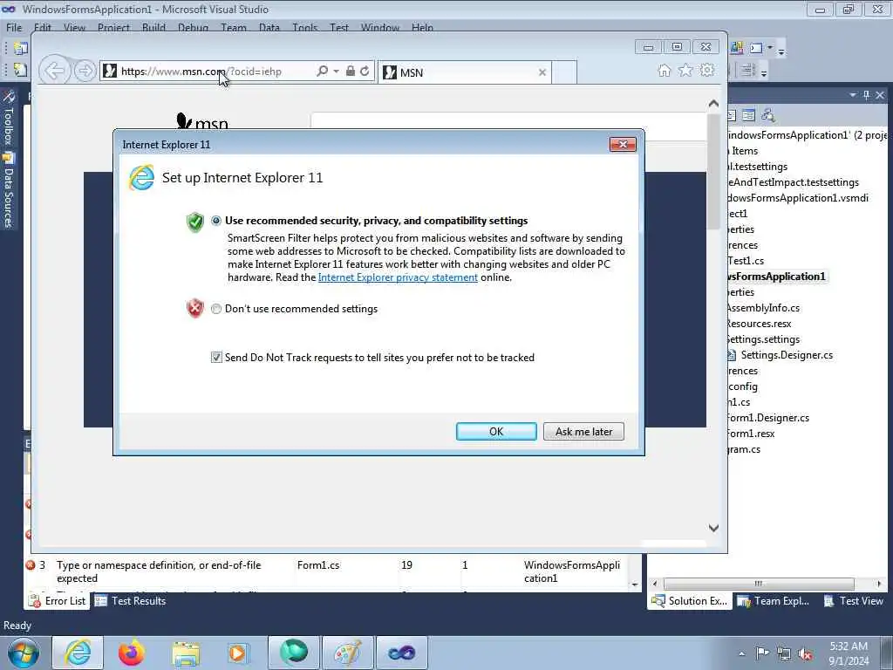Select Settings.settings in Solution Explorer

[763, 339]
